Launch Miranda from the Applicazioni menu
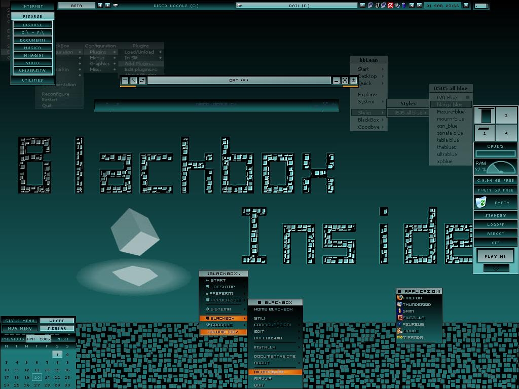 (x=419, y=338)
